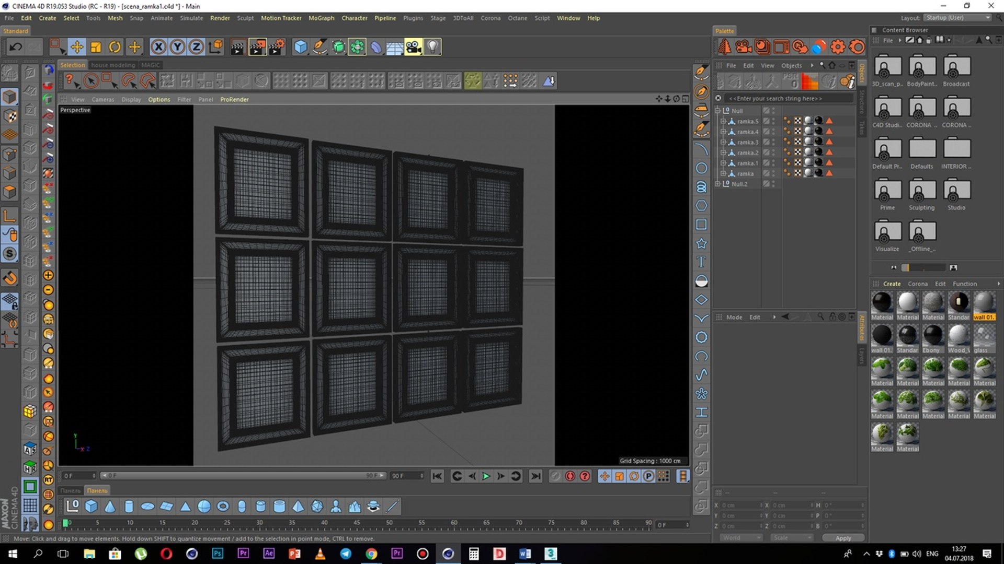Expand the Null.2 object
The height and width of the screenshot is (564, 1004).
click(718, 184)
